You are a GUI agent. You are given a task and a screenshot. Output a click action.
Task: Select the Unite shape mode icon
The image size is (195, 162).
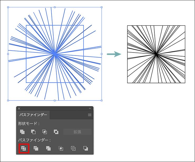click(22, 132)
